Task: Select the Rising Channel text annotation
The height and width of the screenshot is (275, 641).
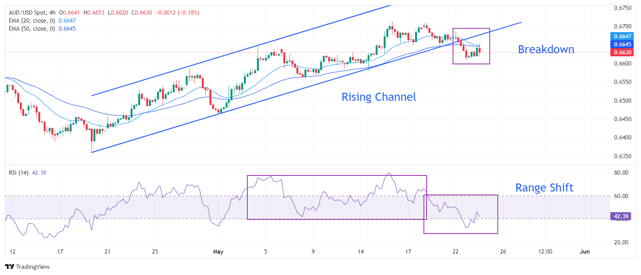Action: [x=378, y=97]
